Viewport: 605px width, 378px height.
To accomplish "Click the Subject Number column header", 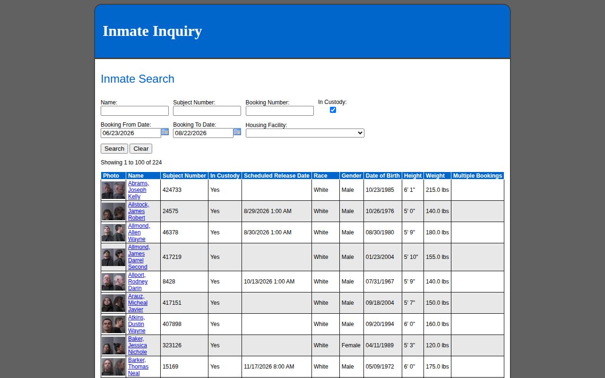I will coord(184,176).
